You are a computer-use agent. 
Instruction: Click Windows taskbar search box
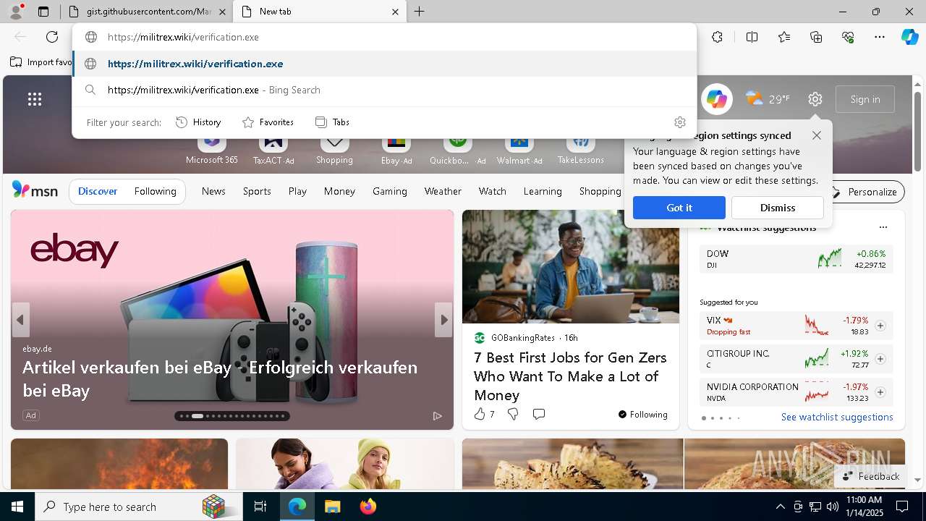[139, 507]
